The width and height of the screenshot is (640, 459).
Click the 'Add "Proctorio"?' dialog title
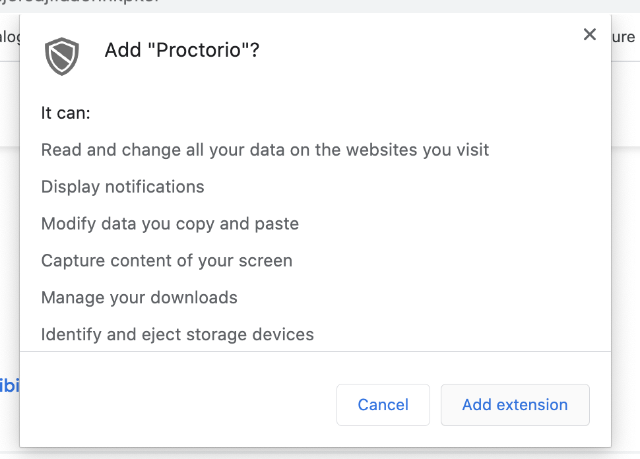[181, 50]
